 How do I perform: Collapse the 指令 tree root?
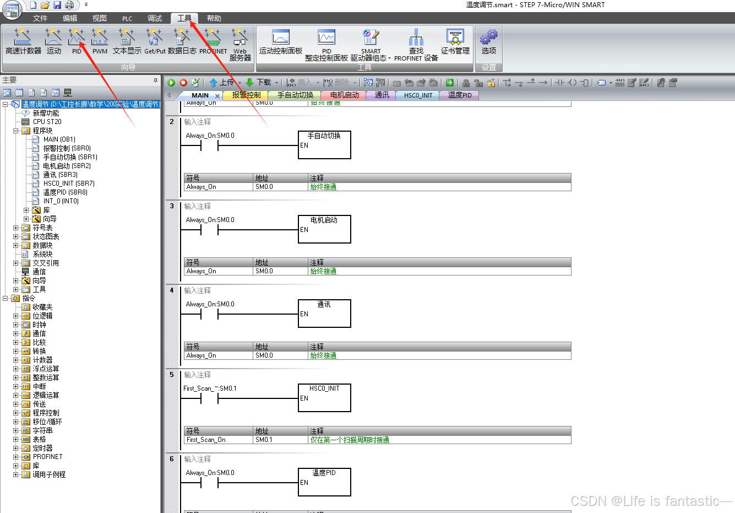point(5,298)
